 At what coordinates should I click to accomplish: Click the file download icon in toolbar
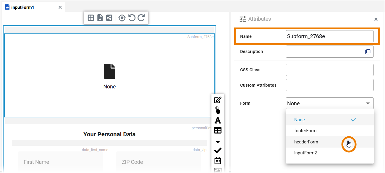[100, 18]
